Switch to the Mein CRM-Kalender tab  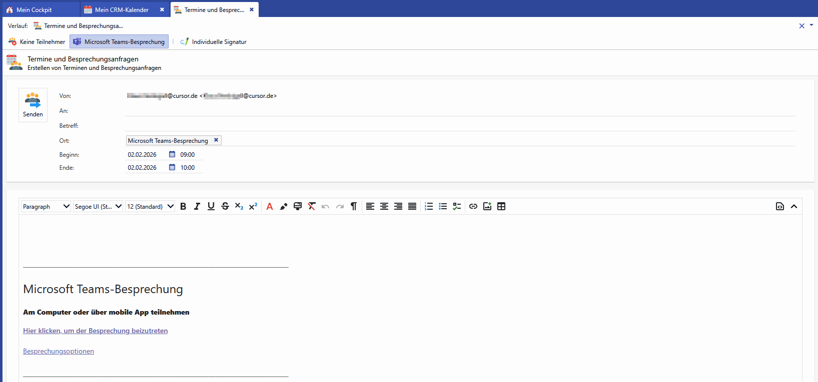(x=125, y=9)
